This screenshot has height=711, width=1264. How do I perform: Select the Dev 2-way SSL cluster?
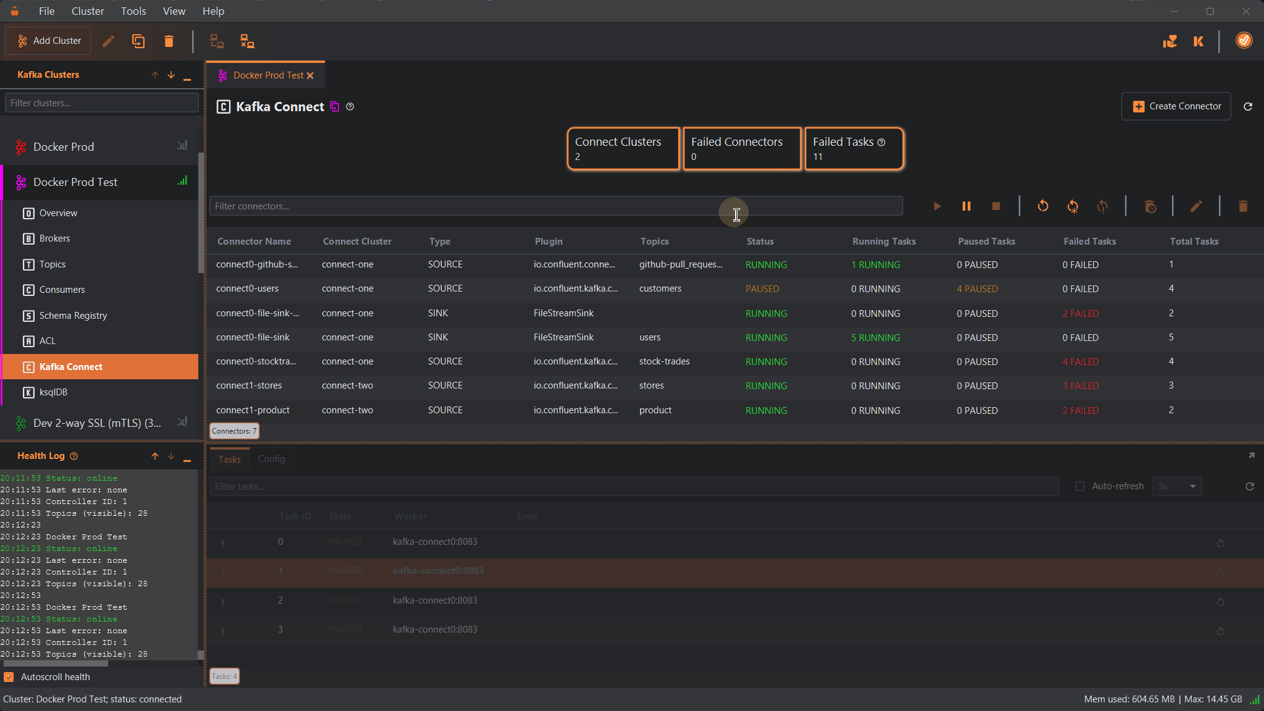click(x=96, y=423)
